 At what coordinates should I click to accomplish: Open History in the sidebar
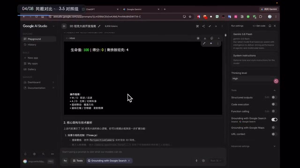point(32,45)
